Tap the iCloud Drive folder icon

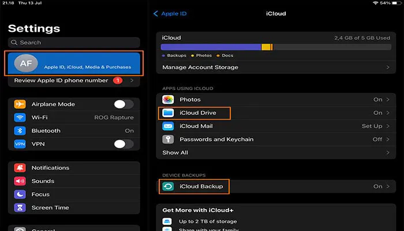[168, 113]
